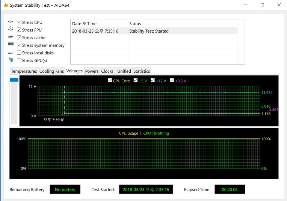The height and width of the screenshot is (201, 287).
Task: Show the Unified tab
Action: [x=124, y=71]
